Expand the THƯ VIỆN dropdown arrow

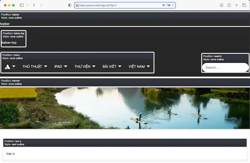(x=94, y=66)
